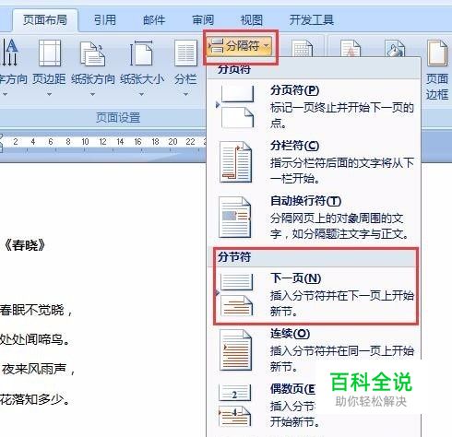Click the 偶数页 even page icon

[235, 405]
